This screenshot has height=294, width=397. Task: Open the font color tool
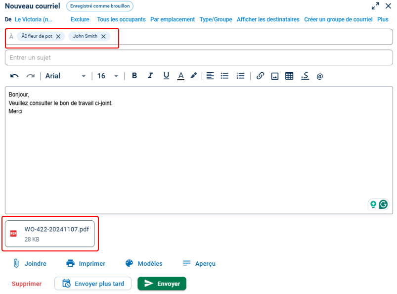click(x=180, y=76)
